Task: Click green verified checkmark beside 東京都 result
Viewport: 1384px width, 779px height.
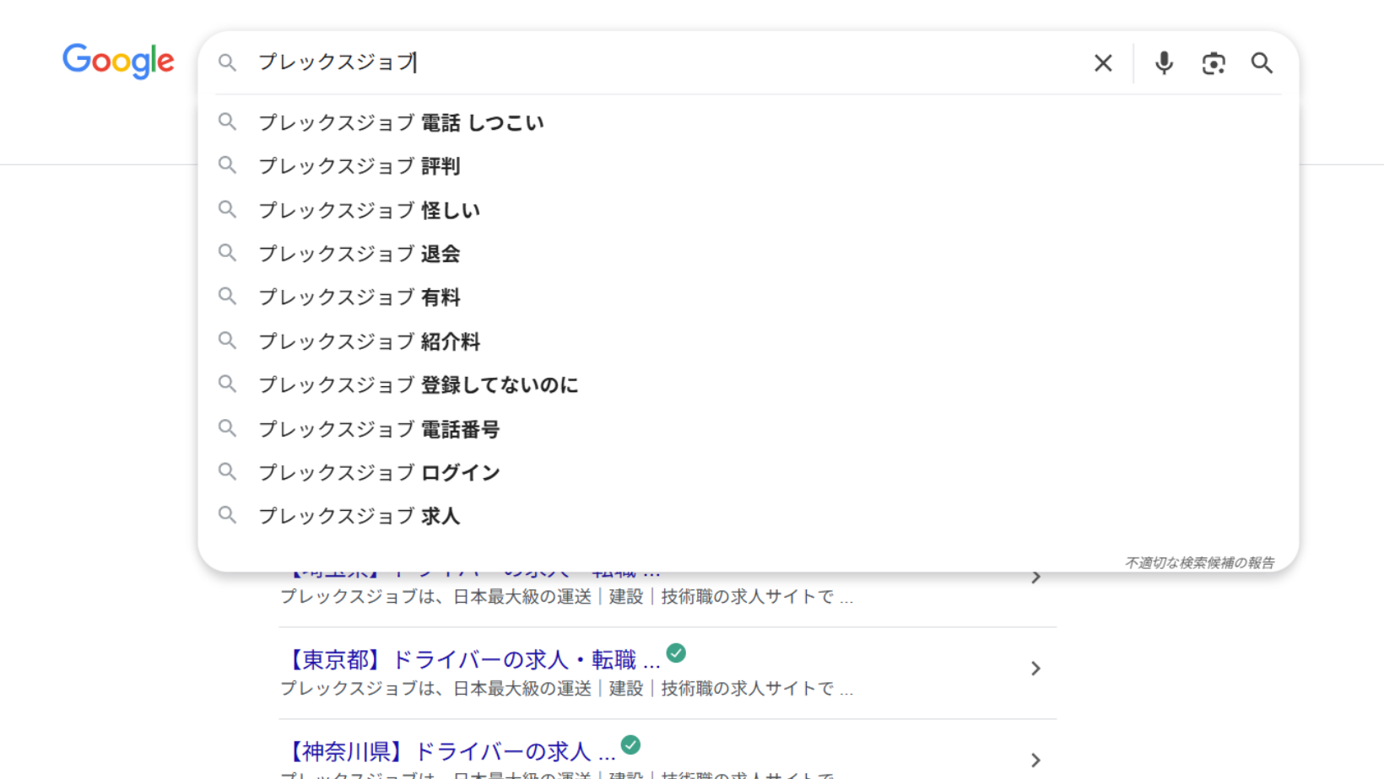Action: pos(676,653)
